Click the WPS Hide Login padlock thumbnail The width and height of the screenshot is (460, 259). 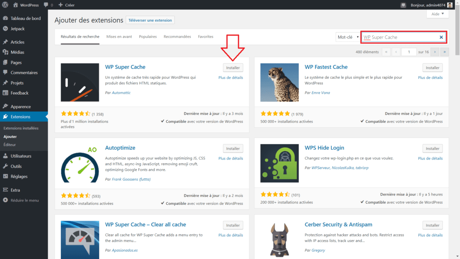point(279,164)
